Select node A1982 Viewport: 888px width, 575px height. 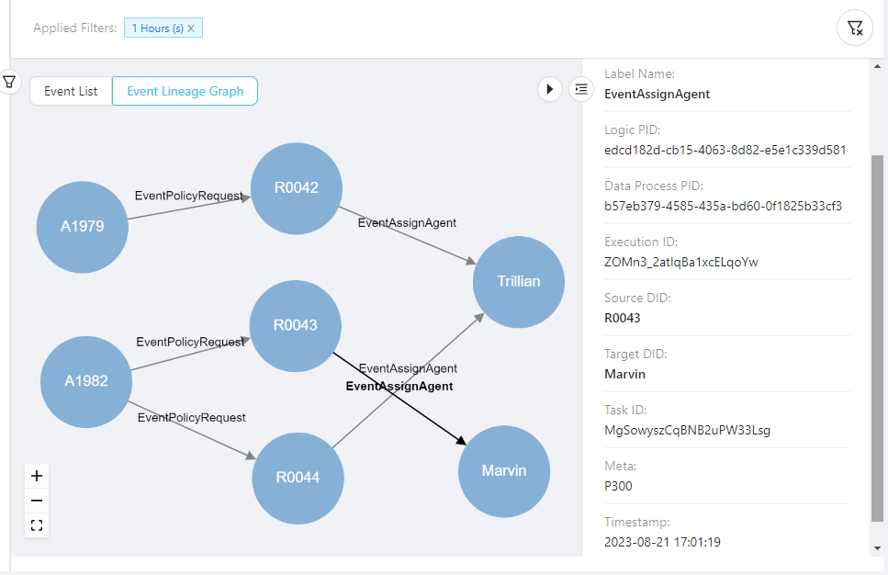coord(86,381)
